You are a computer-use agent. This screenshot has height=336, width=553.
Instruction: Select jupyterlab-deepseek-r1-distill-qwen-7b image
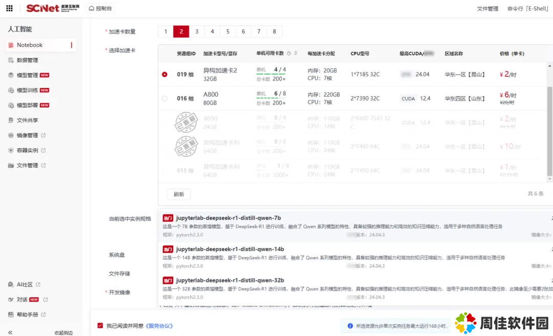[x=356, y=226]
